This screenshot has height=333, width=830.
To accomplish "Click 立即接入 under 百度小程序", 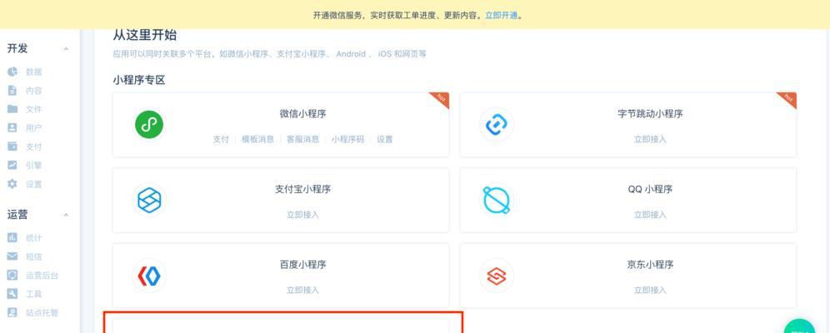I will [302, 290].
